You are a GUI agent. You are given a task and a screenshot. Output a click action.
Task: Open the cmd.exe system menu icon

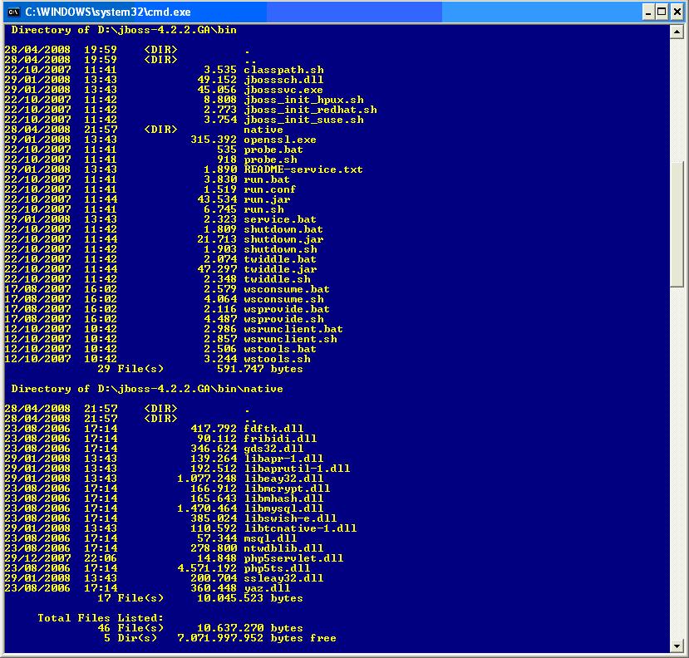(x=13, y=12)
